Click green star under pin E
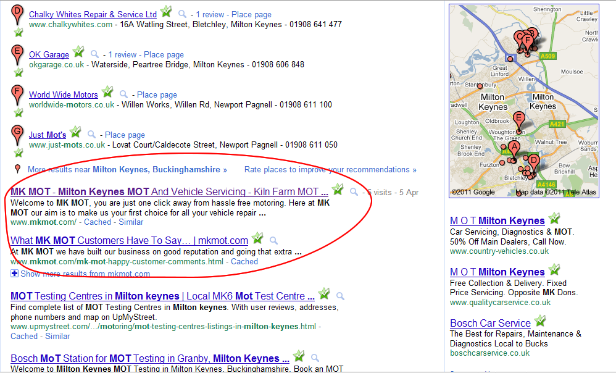616x373 pixels. [x=19, y=72]
